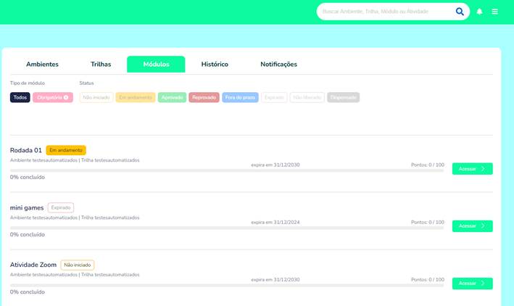This screenshot has height=306, width=514.
Task: Switch to the Ambientes tab
Action: pos(42,65)
